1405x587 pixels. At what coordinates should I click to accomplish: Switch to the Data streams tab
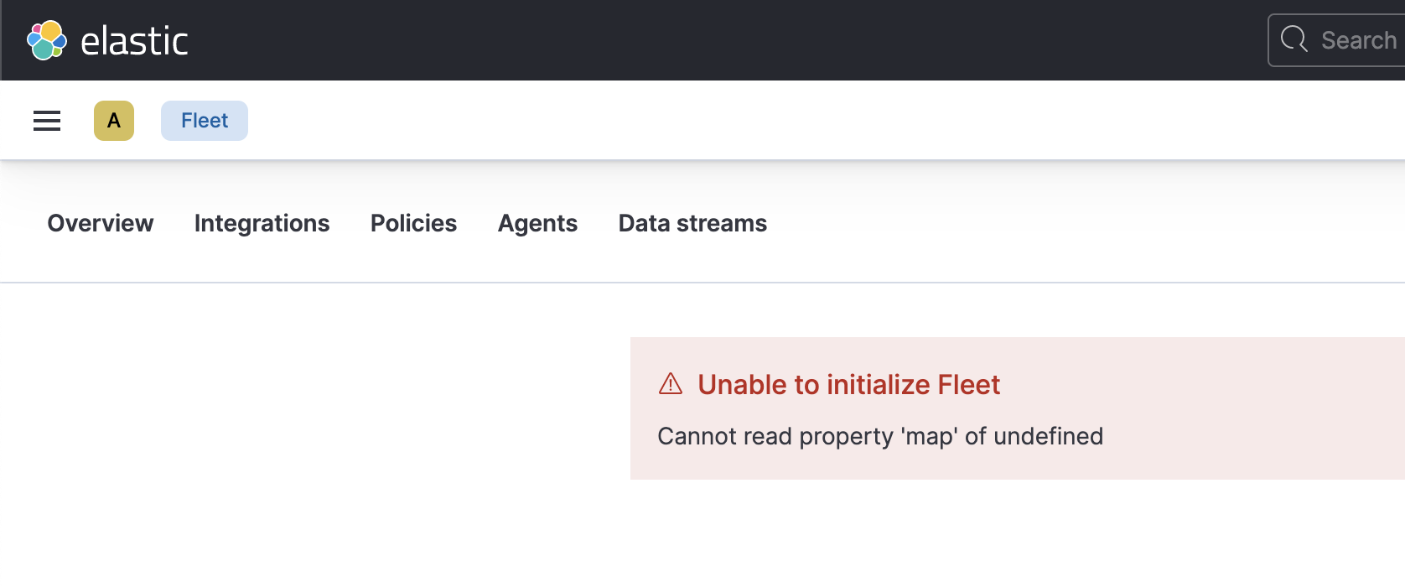pyautogui.click(x=692, y=223)
